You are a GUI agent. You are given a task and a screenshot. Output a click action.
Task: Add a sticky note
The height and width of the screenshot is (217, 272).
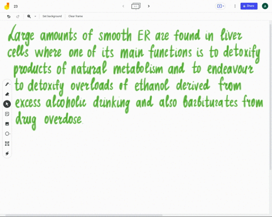(x=7, y=114)
